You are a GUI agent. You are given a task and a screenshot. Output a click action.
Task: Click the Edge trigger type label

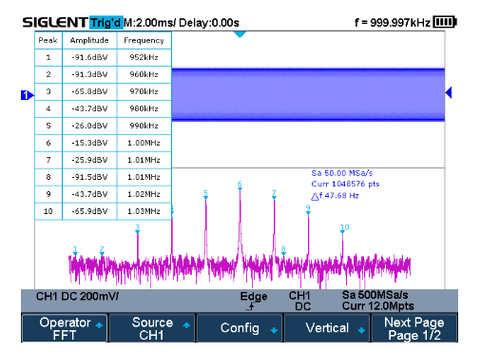pyautogui.click(x=254, y=296)
